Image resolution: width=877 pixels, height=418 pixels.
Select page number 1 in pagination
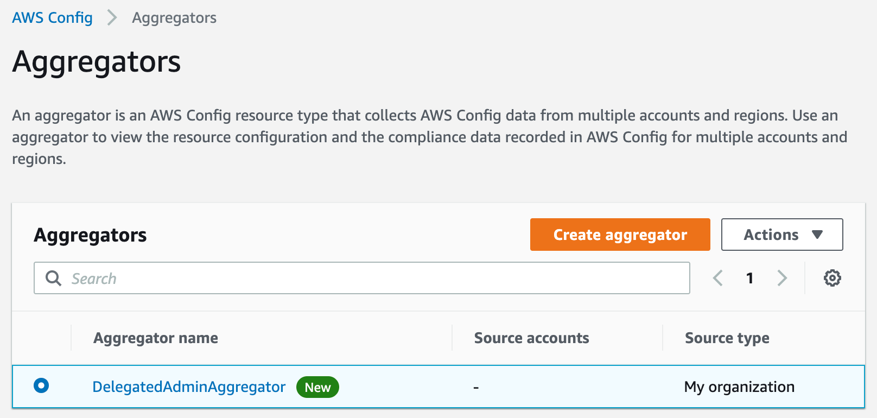(749, 278)
